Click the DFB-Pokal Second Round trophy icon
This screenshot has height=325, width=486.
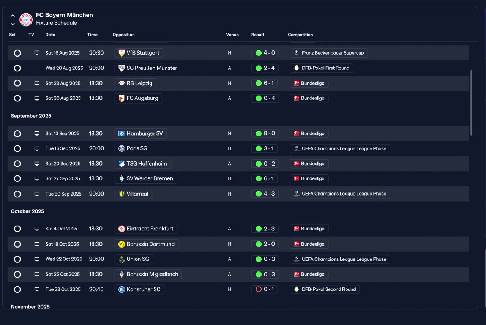297,289
